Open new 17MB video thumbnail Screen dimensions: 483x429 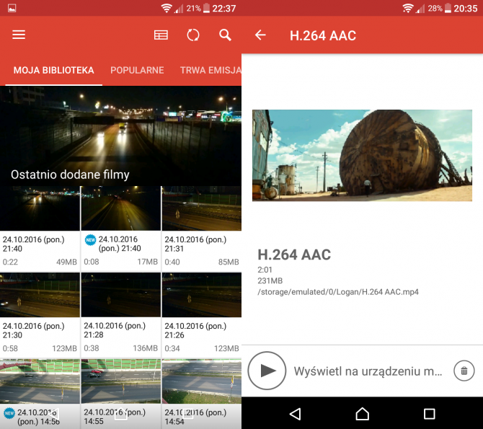click(121, 208)
